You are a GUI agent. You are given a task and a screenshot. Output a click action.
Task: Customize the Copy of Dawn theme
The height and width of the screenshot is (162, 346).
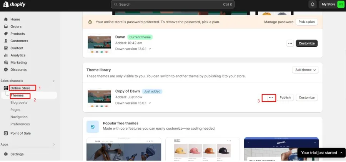pos(306,98)
